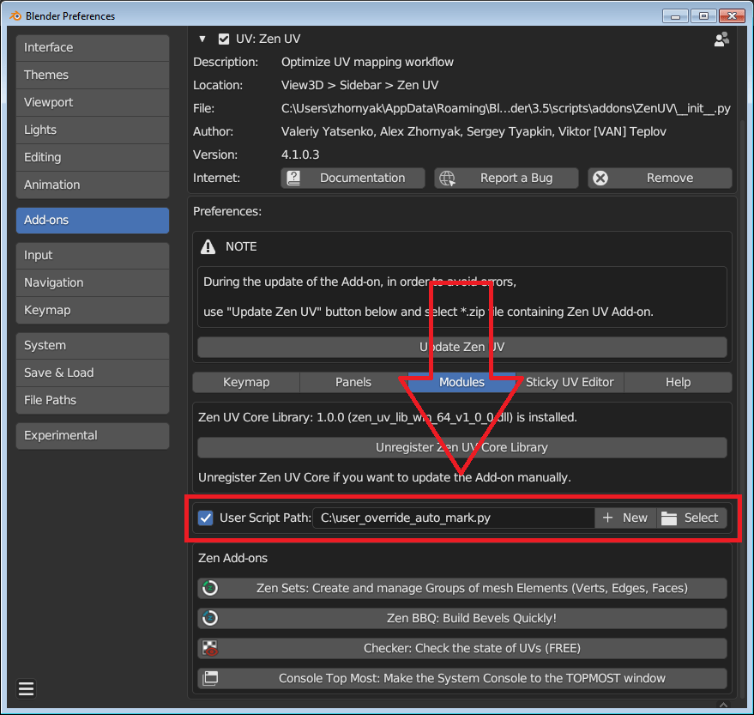Click the Remove add-on cross icon
Image resolution: width=754 pixels, height=715 pixels.
click(602, 178)
